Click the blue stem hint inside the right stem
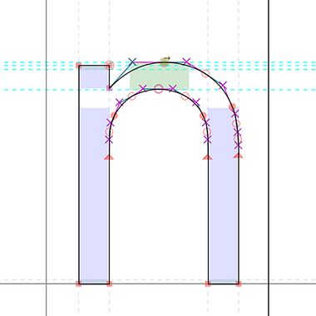 coord(223,195)
